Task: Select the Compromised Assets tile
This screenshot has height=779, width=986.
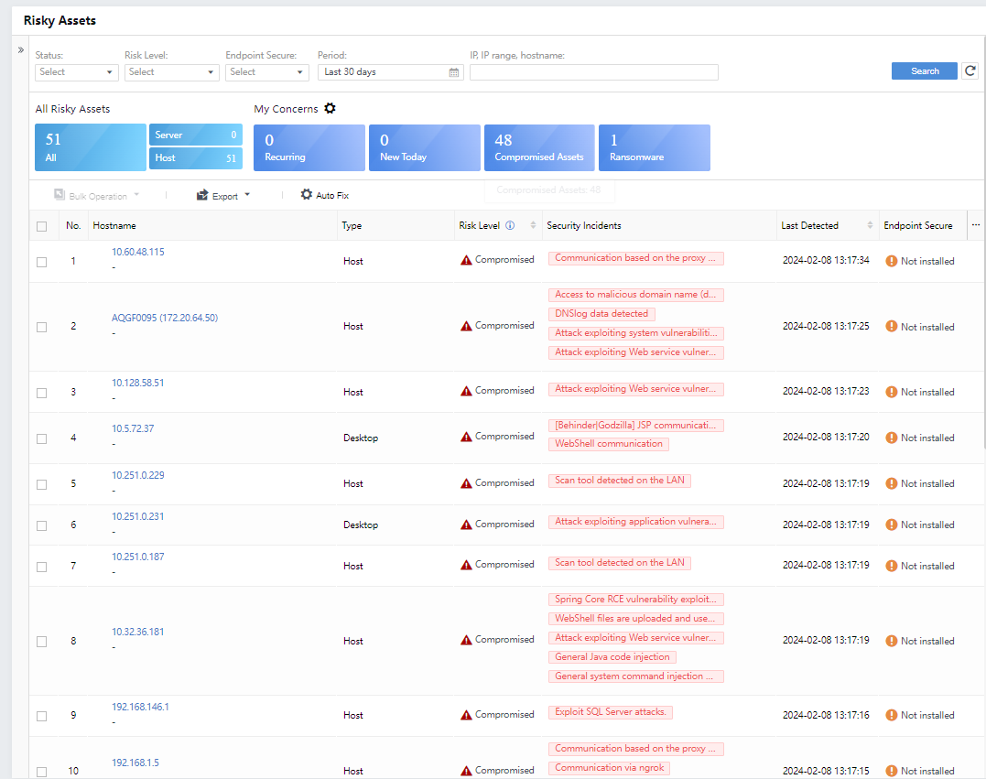Action: [539, 148]
